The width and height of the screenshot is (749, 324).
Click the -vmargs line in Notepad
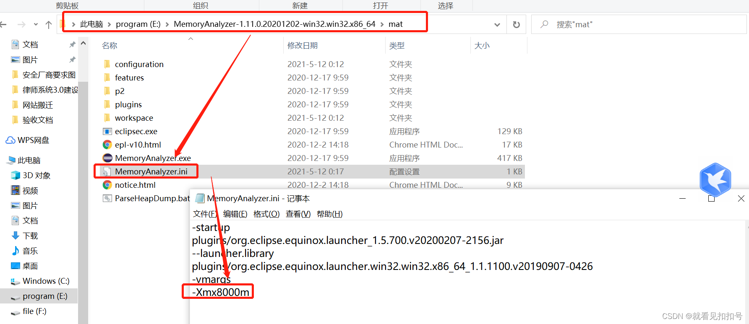click(x=211, y=279)
